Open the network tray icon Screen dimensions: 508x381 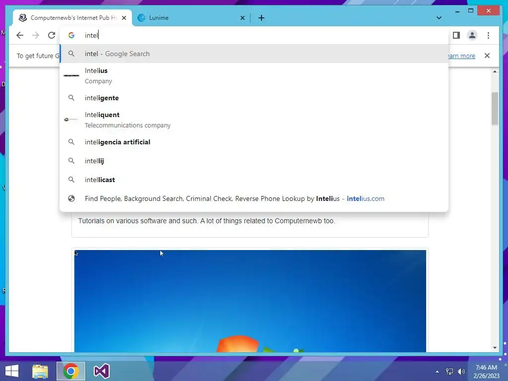[x=449, y=372]
